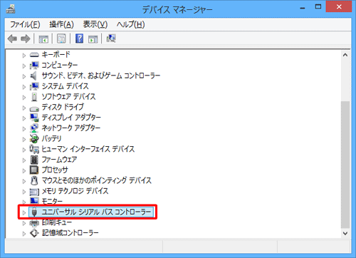Expand the 印刷キュー node arrow
The width and height of the screenshot is (356, 258).
(x=24, y=223)
